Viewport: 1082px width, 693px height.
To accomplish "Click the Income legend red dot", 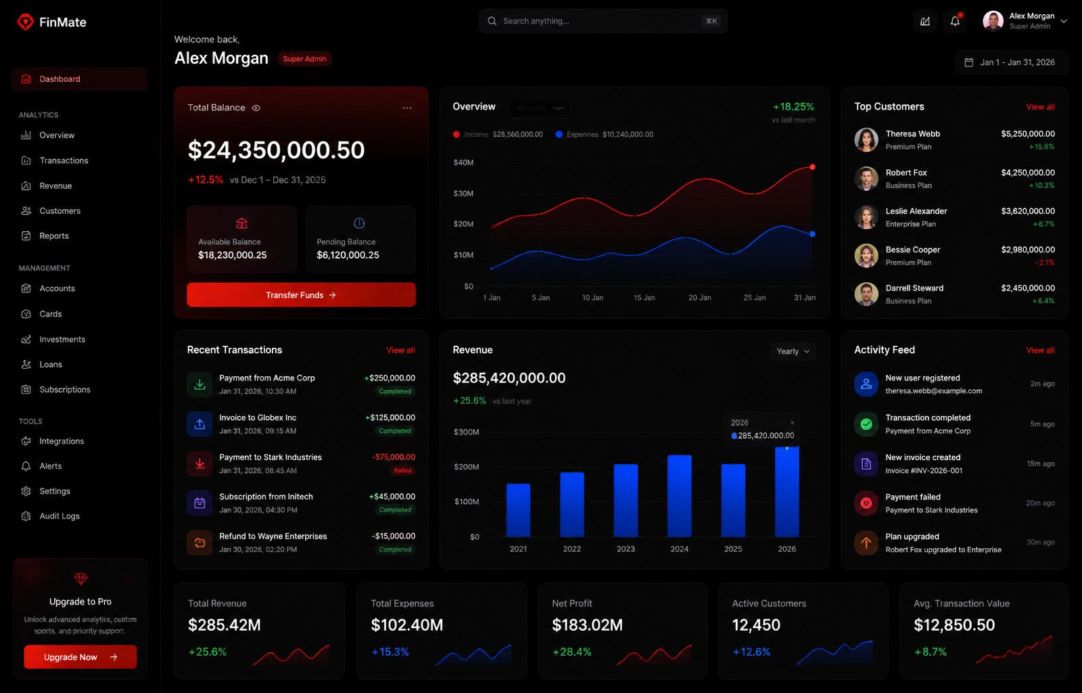I will point(456,135).
